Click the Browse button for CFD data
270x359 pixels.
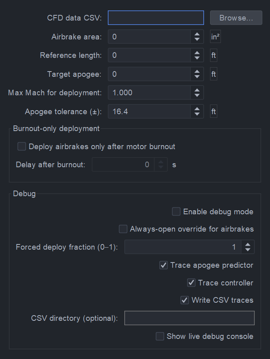click(x=236, y=17)
